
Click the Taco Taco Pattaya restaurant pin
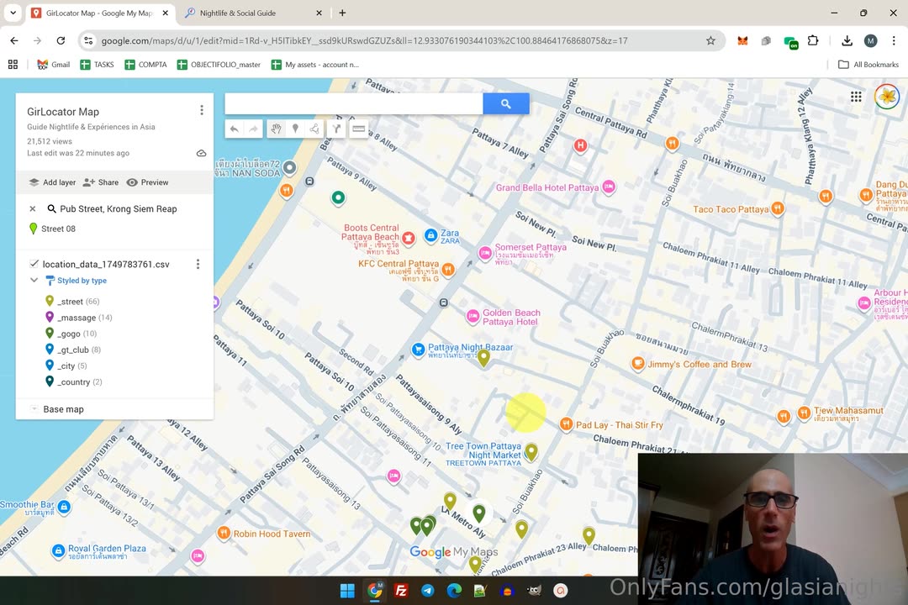(x=777, y=208)
